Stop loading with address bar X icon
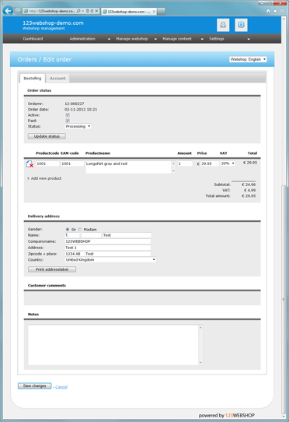The width and height of the screenshot is (289, 422). point(96,11)
